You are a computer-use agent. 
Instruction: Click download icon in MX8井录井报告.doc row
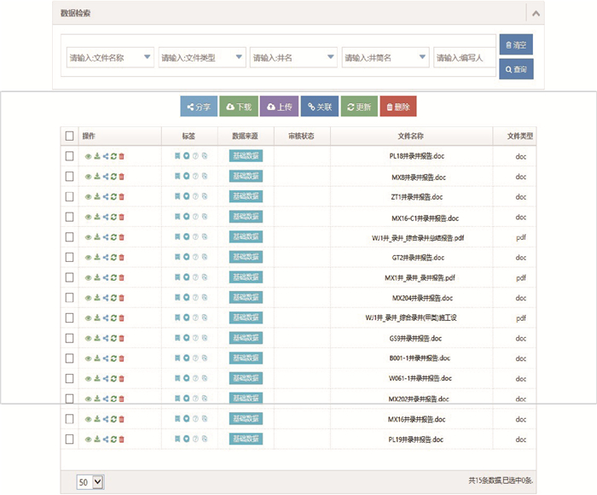(x=96, y=177)
